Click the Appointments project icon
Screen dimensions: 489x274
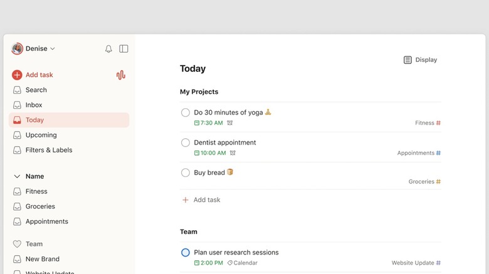pyautogui.click(x=17, y=221)
